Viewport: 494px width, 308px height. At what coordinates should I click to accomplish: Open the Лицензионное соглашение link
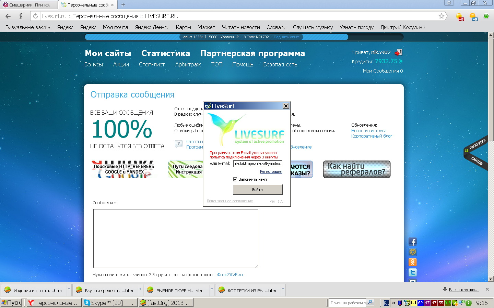coord(230,201)
